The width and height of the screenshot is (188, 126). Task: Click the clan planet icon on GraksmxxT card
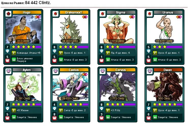pyautogui.click(x=55, y=14)
